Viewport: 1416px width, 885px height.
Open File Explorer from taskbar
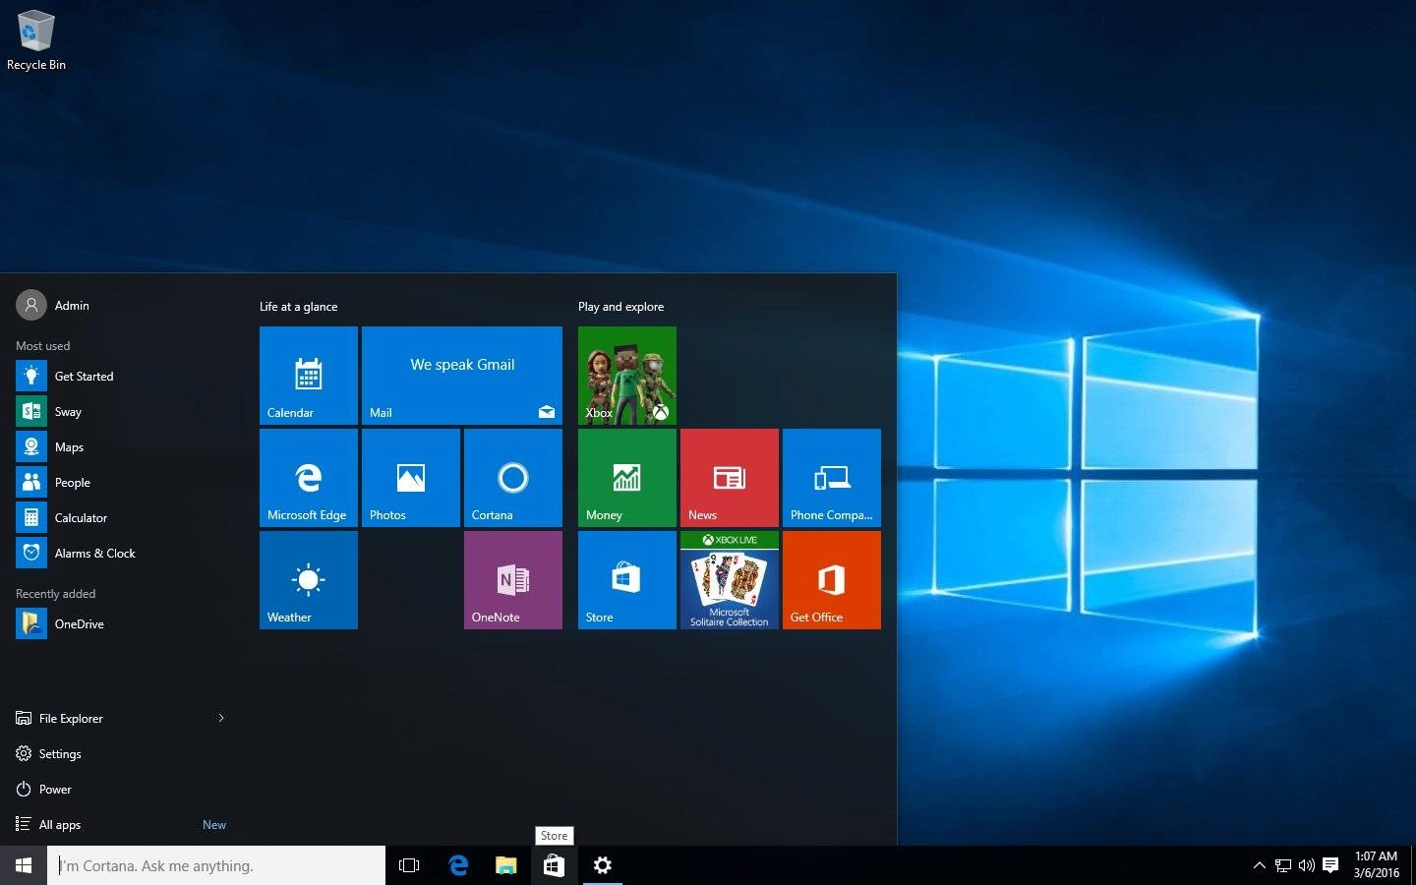[x=505, y=865]
